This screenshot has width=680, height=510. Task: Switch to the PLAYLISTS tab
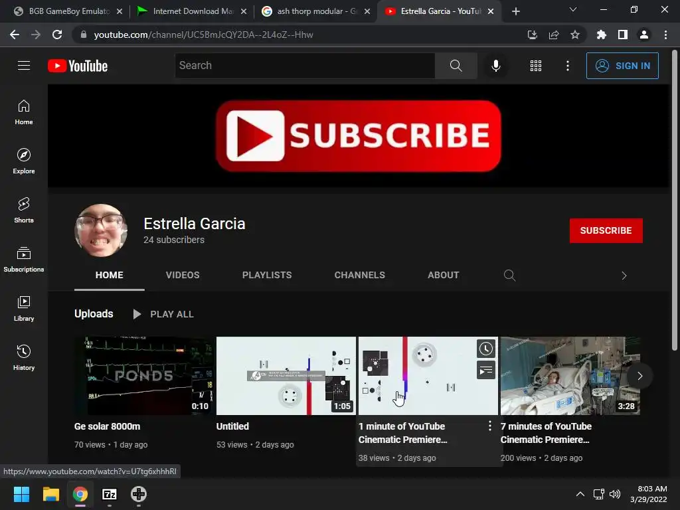tap(267, 275)
